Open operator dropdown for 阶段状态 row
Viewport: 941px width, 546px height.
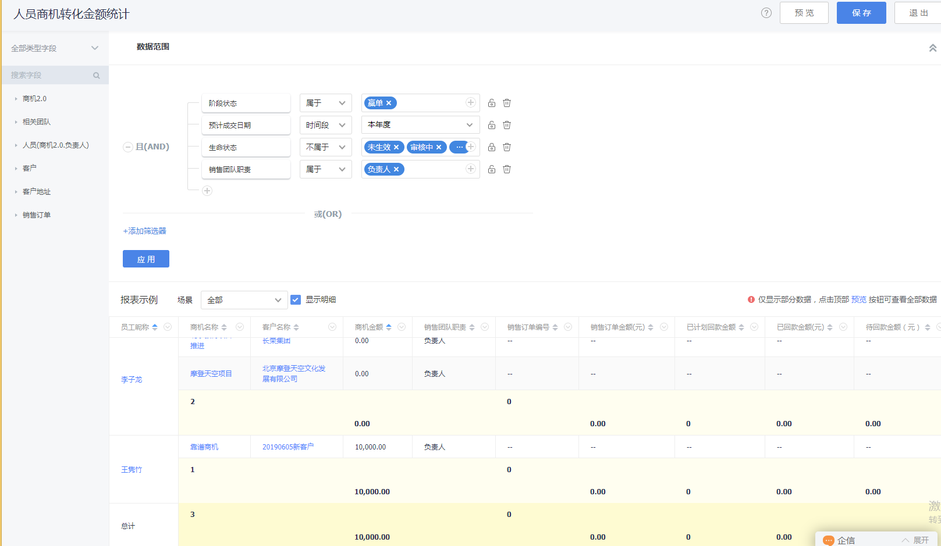tap(326, 103)
